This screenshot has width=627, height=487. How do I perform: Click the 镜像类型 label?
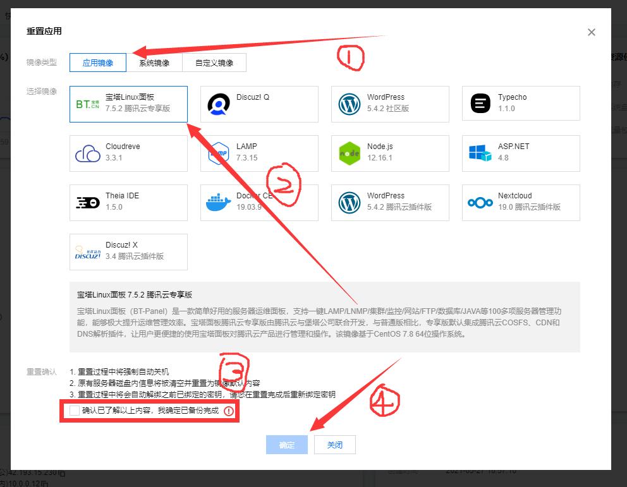coord(42,63)
